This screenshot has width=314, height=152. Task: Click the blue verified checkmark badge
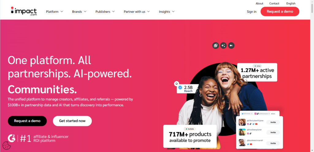(x=180, y=87)
